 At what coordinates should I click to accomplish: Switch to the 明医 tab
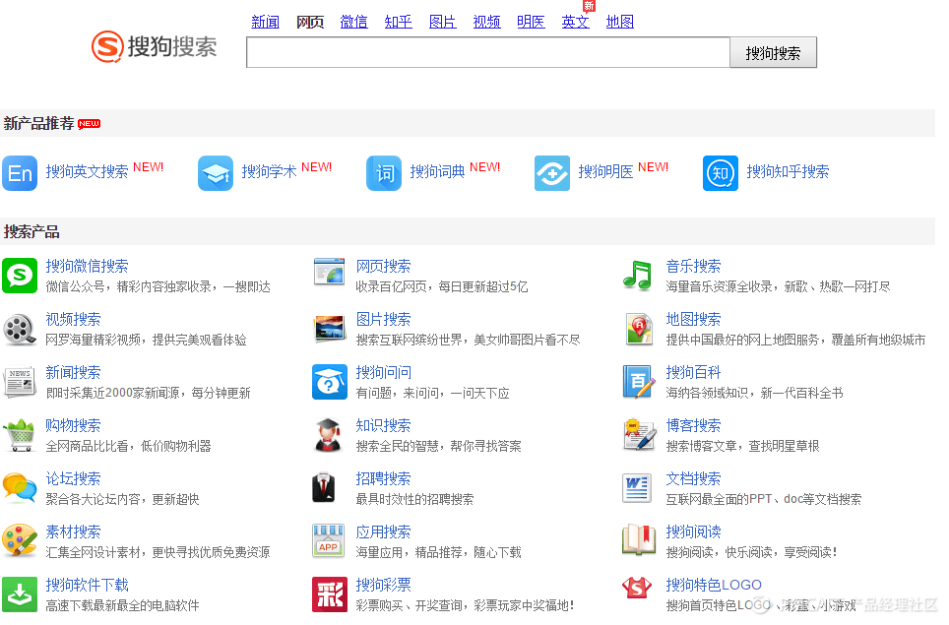click(x=531, y=22)
